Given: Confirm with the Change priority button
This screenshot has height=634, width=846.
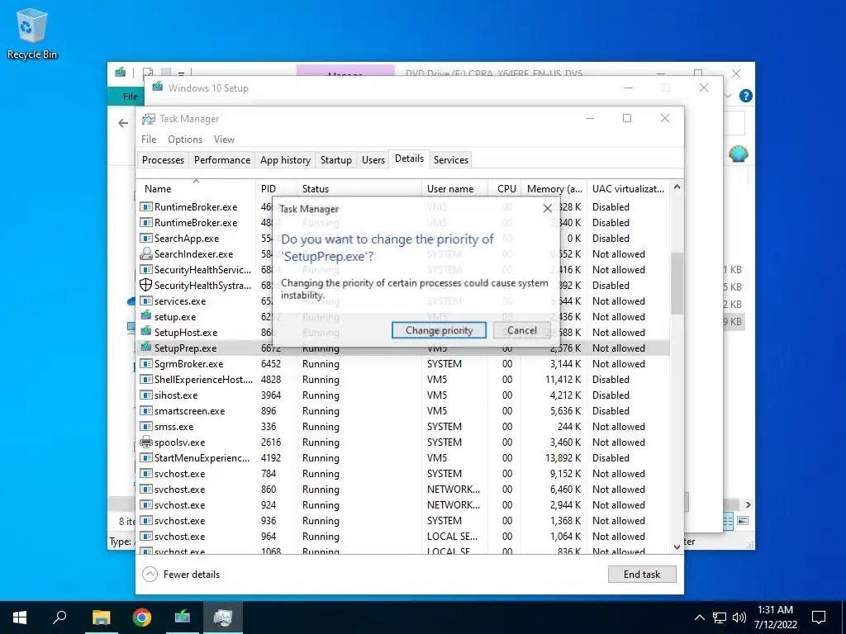Looking at the screenshot, I should [439, 330].
